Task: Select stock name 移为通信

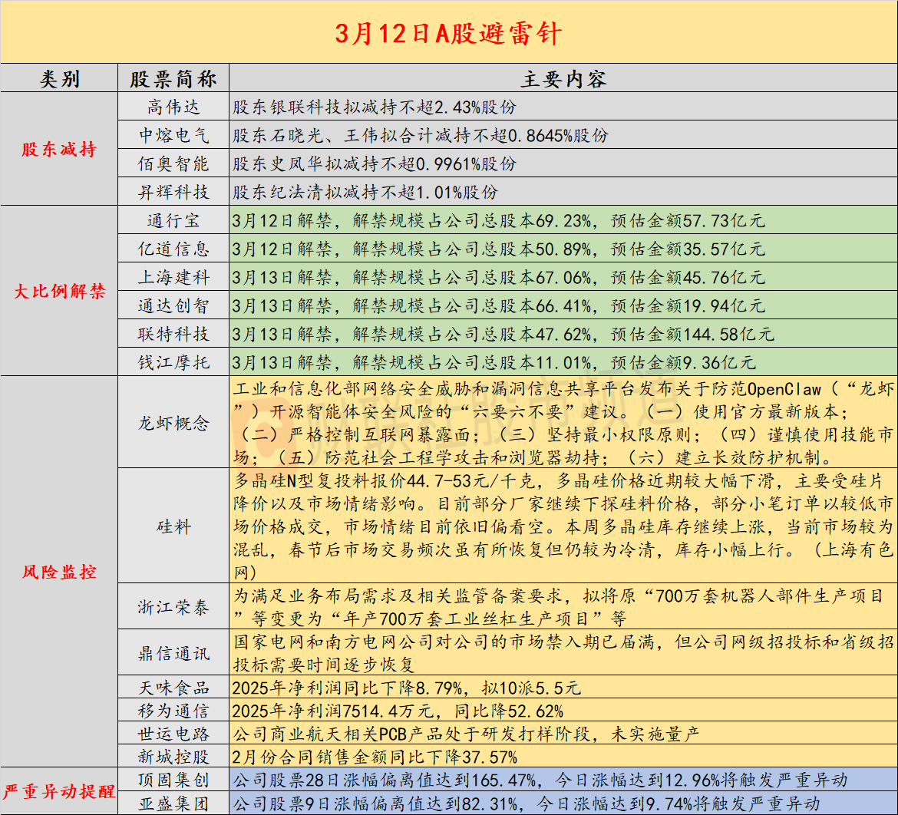Action: pos(173,711)
